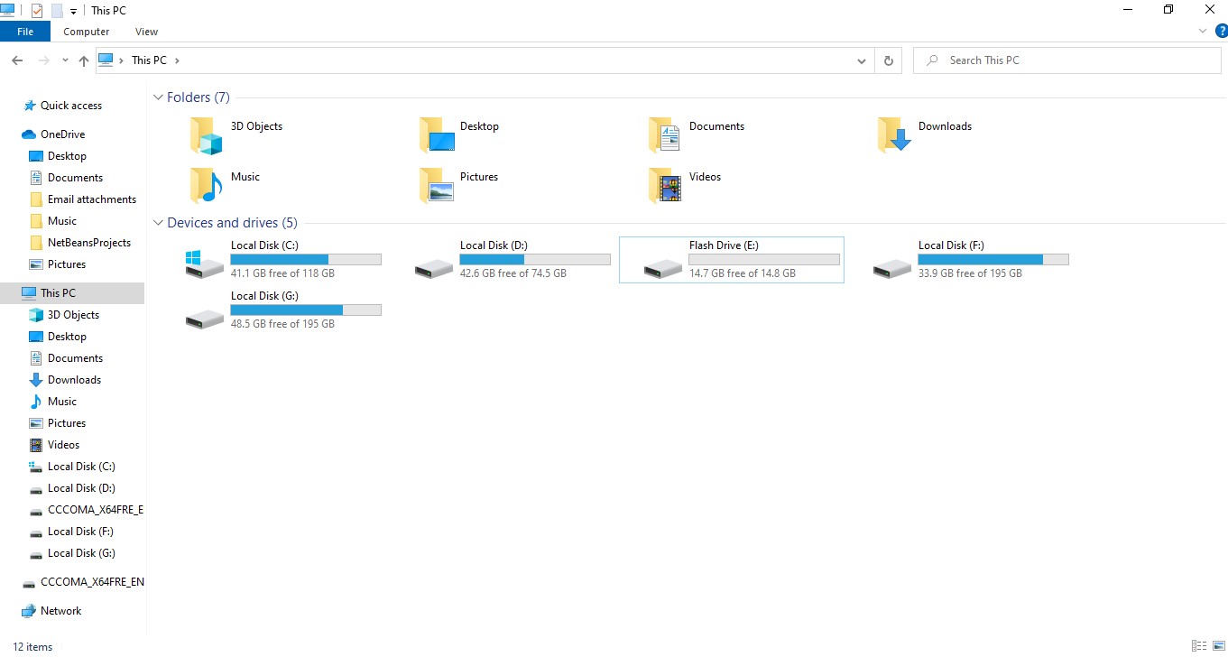This screenshot has width=1228, height=657.
Task: Click the Help question mark button
Action: pyautogui.click(x=1223, y=31)
